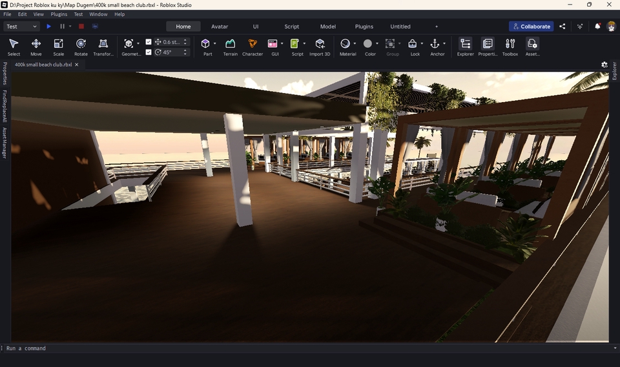Click the notifications bell icon

597,26
